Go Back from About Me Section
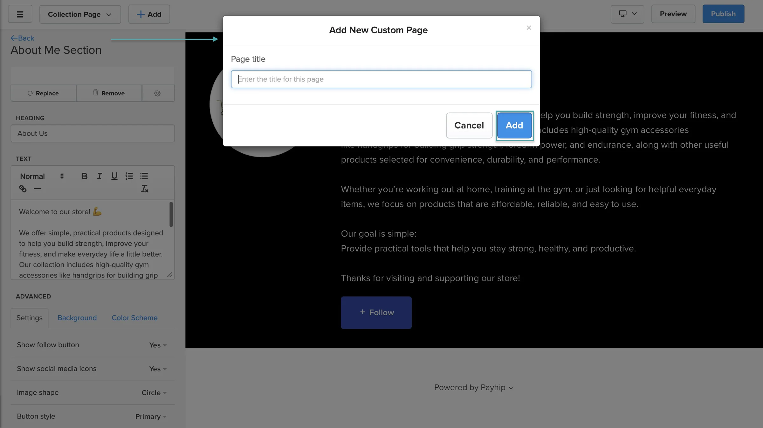The width and height of the screenshot is (763, 428). [22, 38]
